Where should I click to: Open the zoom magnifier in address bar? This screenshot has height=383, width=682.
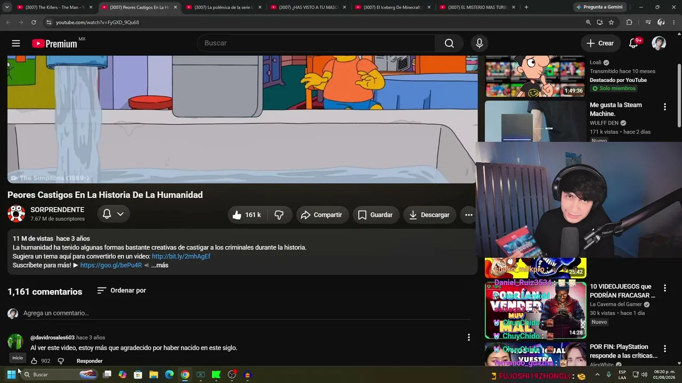point(588,22)
